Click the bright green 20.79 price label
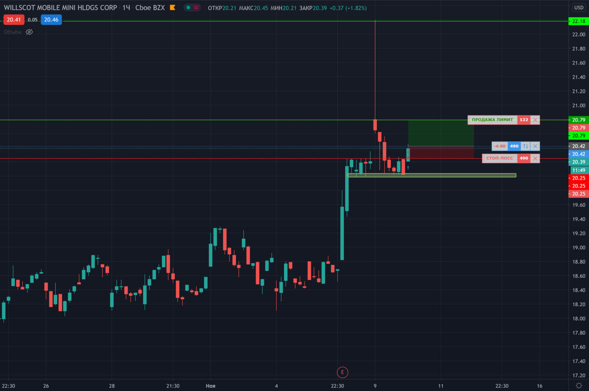This screenshot has height=391, width=589. point(578,136)
